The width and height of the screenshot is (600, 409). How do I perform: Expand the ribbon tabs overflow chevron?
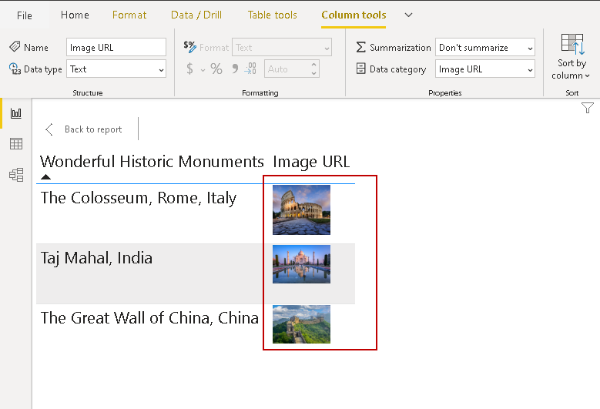[x=408, y=15]
